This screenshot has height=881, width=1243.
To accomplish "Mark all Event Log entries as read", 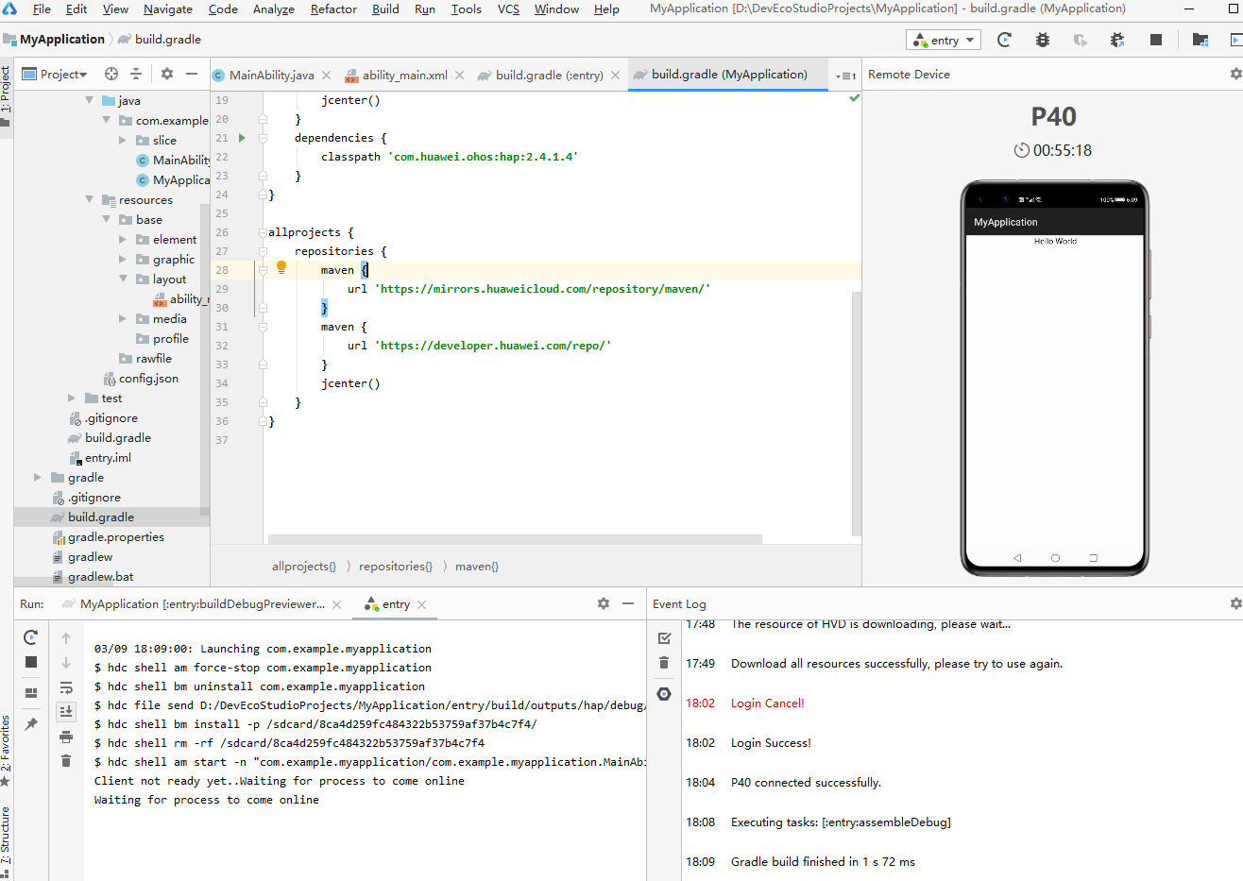I will 664,638.
